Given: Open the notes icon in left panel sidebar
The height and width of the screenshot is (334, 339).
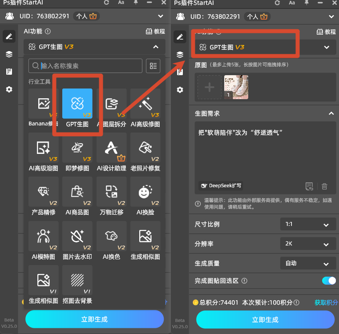Looking at the screenshot, I should pyautogui.click(x=9, y=72).
